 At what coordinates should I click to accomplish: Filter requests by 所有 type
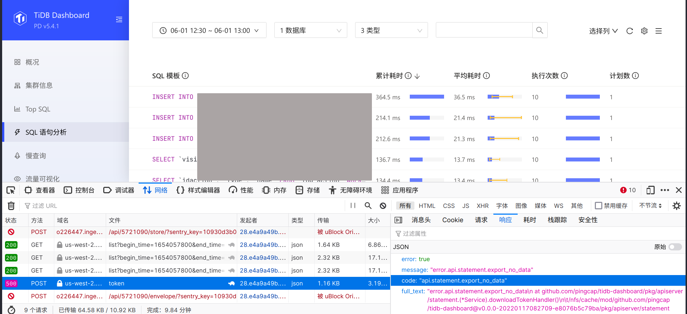405,206
